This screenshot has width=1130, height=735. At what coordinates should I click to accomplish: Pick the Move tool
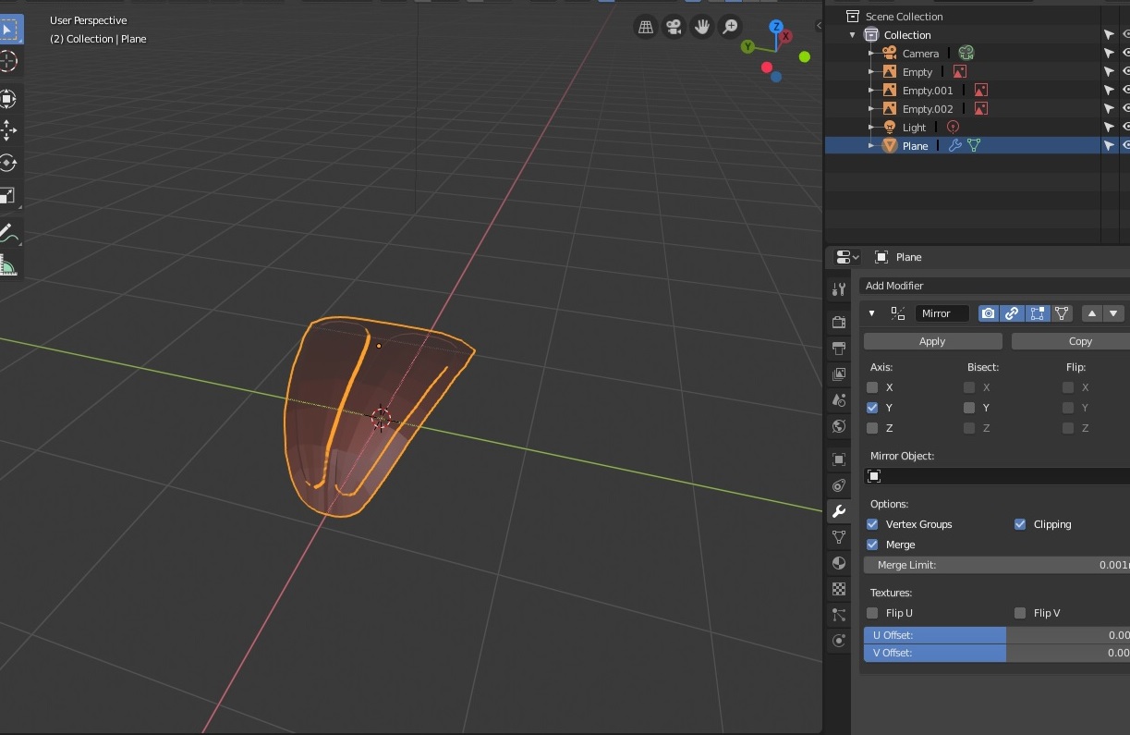coord(7,130)
